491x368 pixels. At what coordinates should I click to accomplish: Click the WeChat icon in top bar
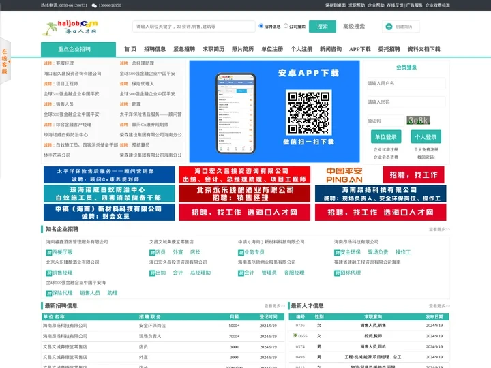(x=94, y=5)
